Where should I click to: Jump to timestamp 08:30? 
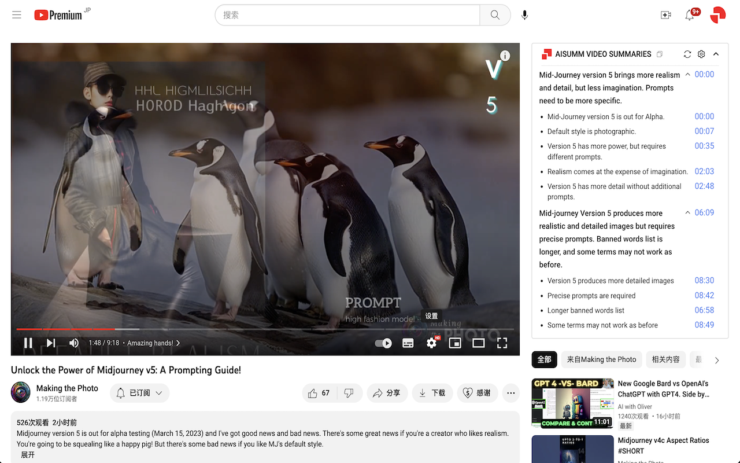(704, 280)
